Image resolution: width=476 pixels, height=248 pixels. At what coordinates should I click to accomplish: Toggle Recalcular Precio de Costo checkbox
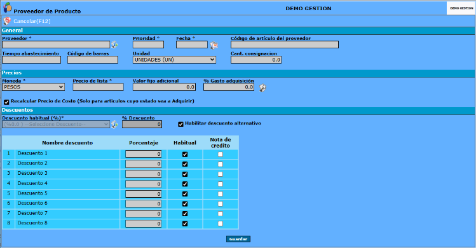(6, 102)
